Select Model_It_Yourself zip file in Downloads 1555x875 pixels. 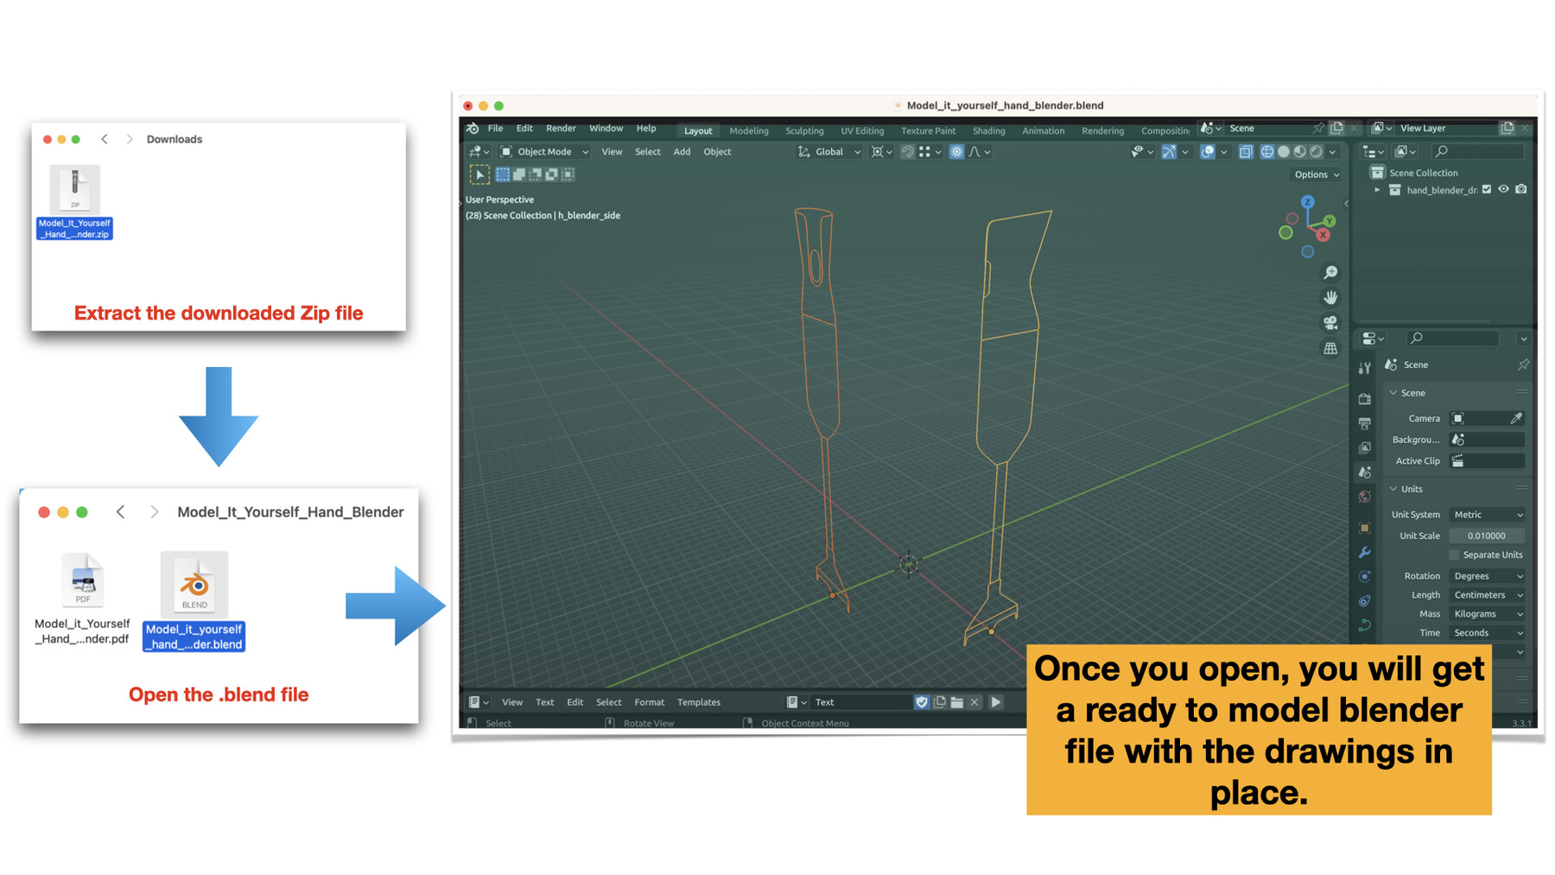pyautogui.click(x=74, y=202)
